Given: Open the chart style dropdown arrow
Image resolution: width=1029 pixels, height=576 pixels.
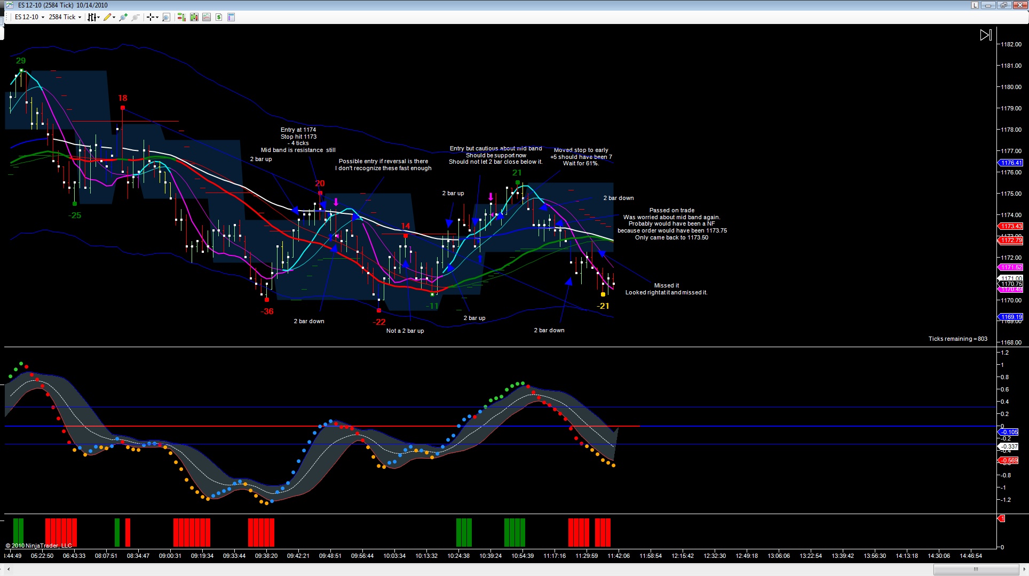Looking at the screenshot, I should tap(99, 17).
